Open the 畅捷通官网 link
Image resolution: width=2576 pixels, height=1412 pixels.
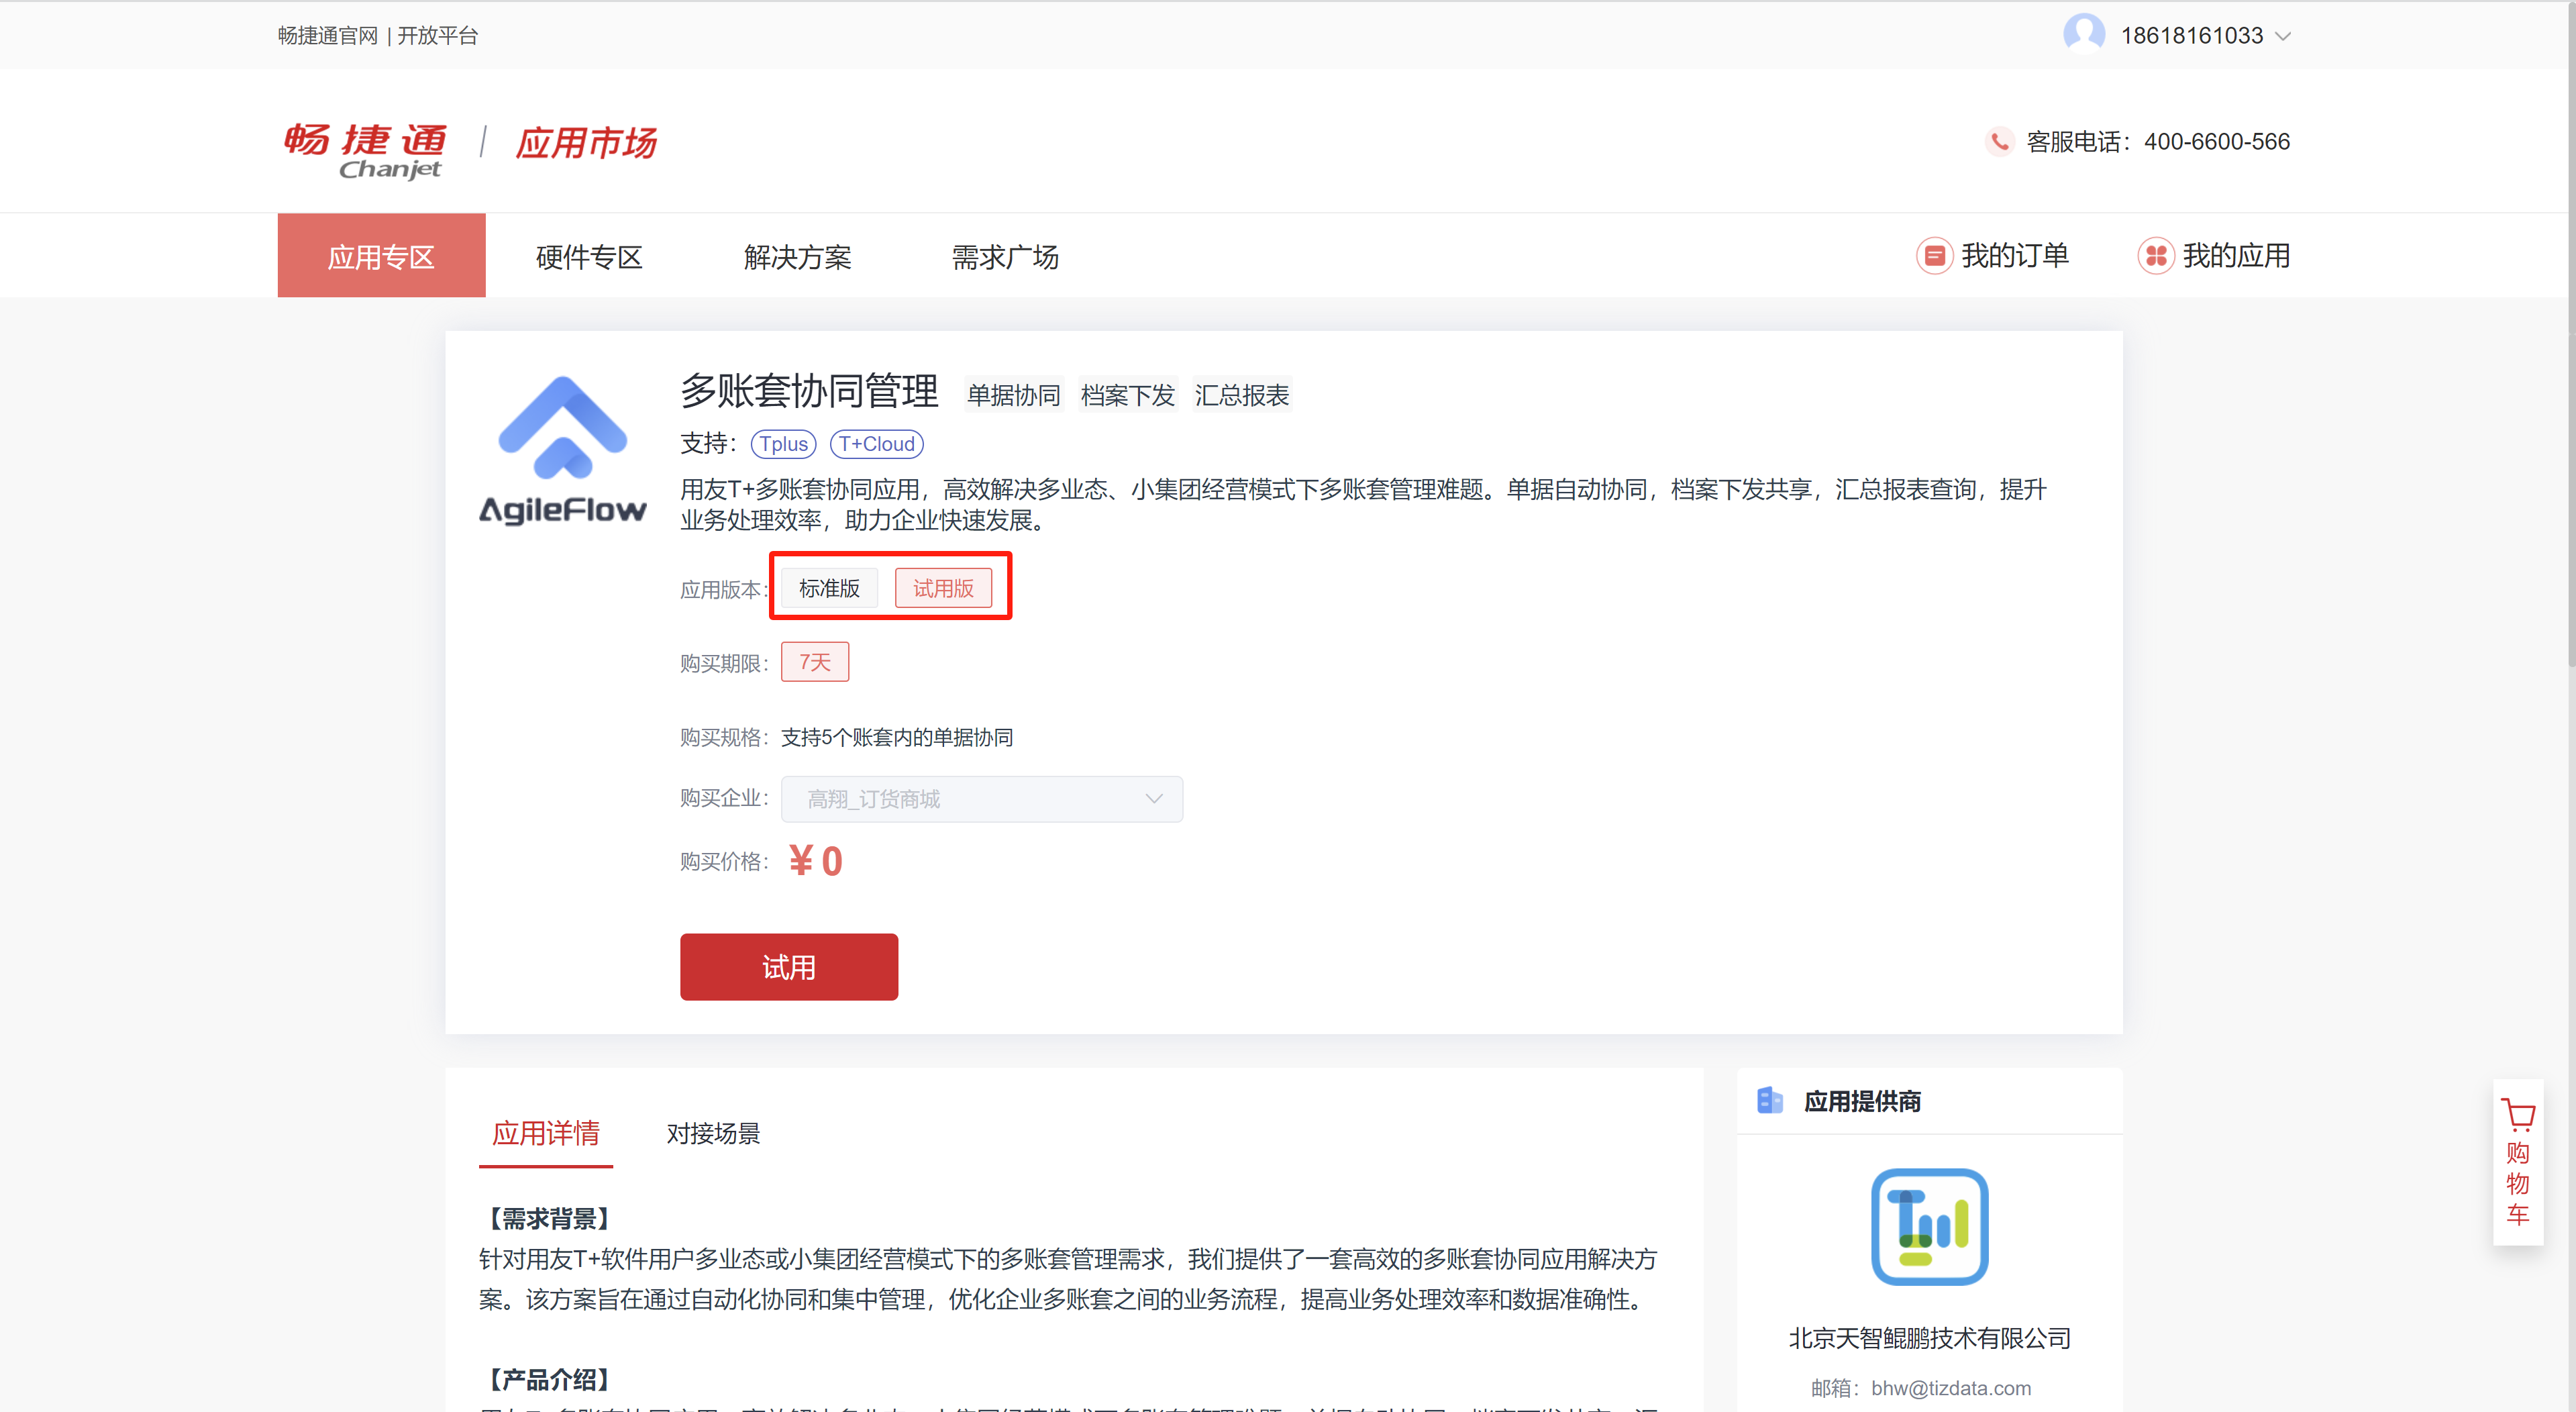328,36
